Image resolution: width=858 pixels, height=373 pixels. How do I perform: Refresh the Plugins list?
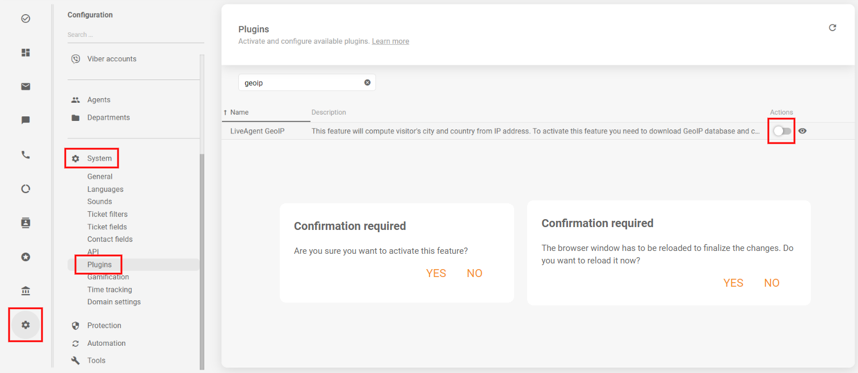coord(832,28)
